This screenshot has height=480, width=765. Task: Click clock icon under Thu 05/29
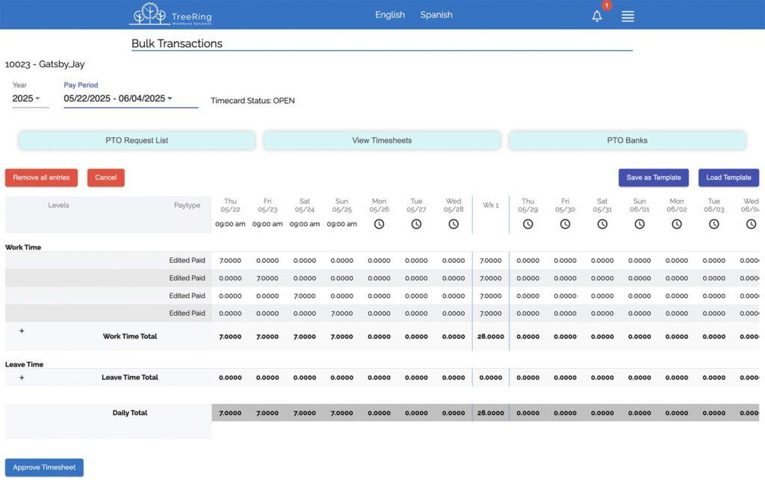click(x=528, y=224)
